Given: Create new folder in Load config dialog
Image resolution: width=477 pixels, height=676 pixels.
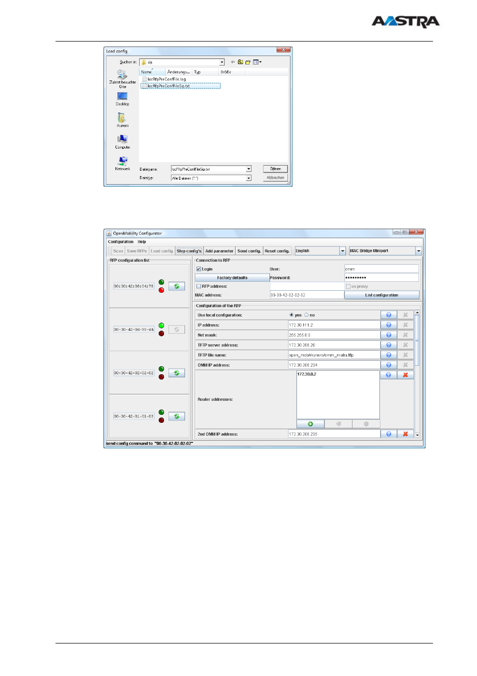Looking at the screenshot, I should pyautogui.click(x=247, y=62).
